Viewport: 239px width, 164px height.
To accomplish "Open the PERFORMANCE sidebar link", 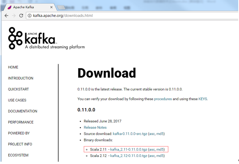I will [21, 122].
